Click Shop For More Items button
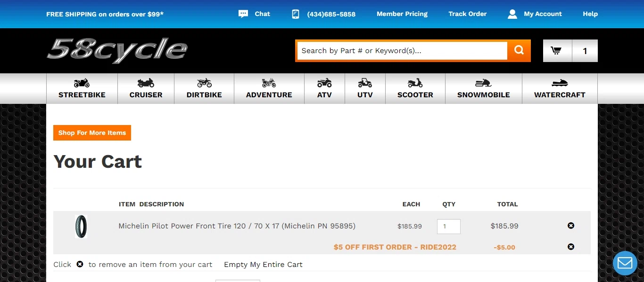The image size is (644, 282). tap(92, 133)
